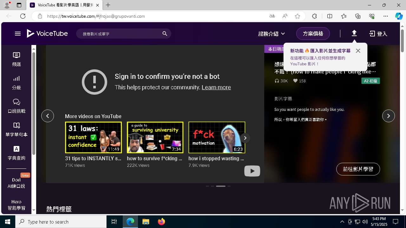Open 'surviving university' video thumbnail
The width and height of the screenshot is (406, 228).
click(x=155, y=137)
